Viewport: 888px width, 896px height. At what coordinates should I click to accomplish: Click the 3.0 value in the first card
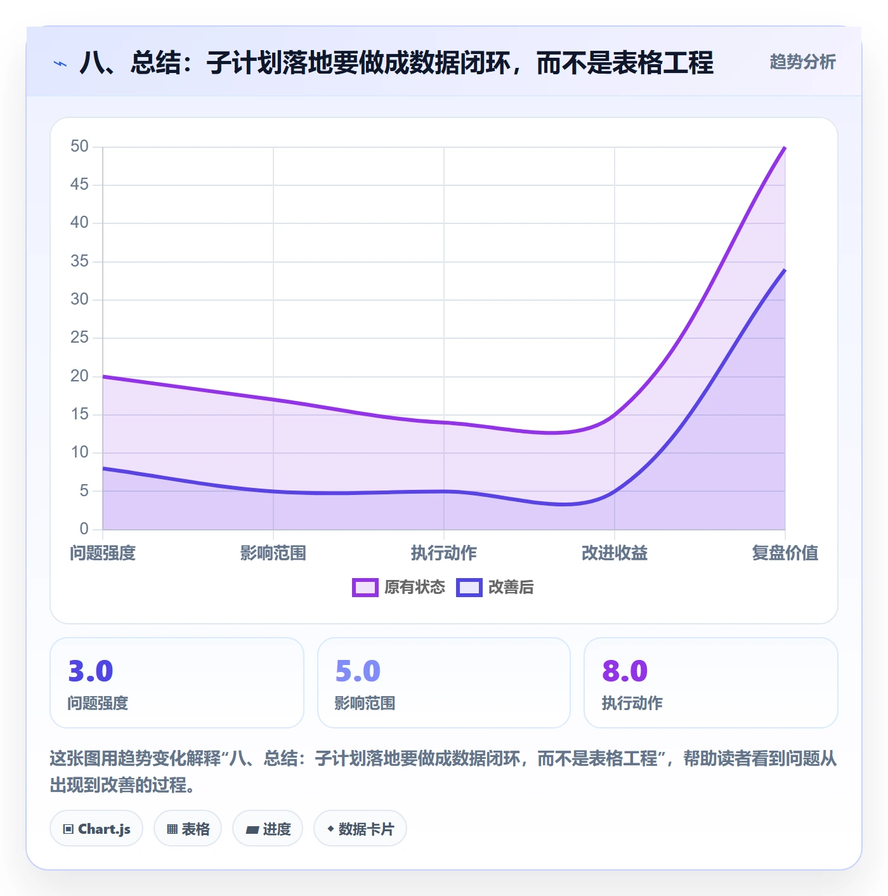pyautogui.click(x=91, y=671)
